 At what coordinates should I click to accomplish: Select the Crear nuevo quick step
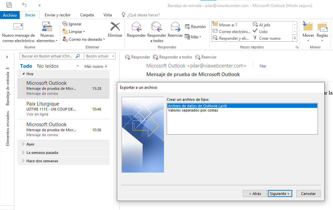coord(267,38)
